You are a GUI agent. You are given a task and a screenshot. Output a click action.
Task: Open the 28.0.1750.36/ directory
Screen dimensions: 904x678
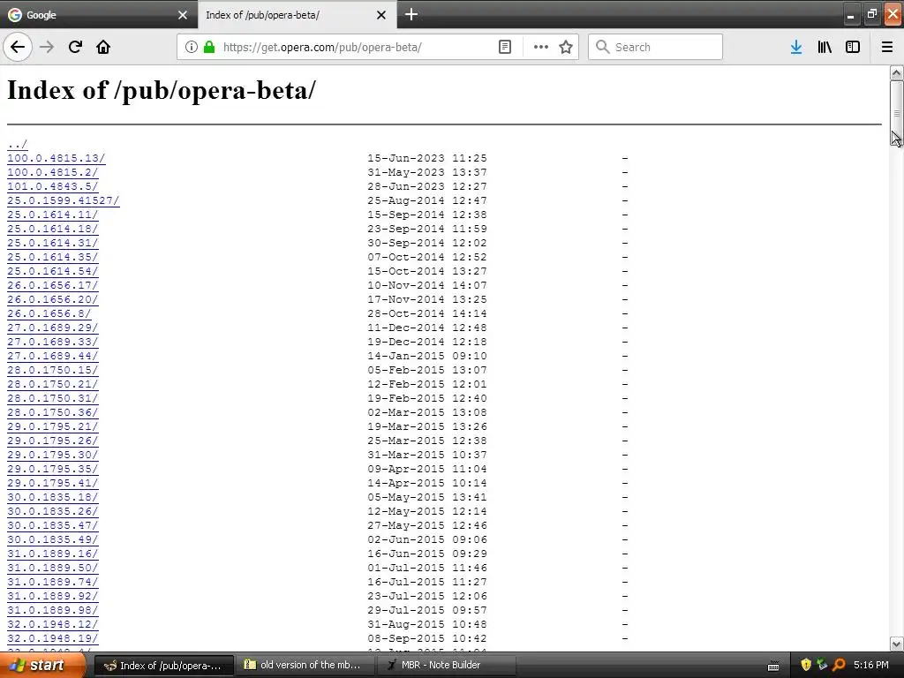click(52, 412)
